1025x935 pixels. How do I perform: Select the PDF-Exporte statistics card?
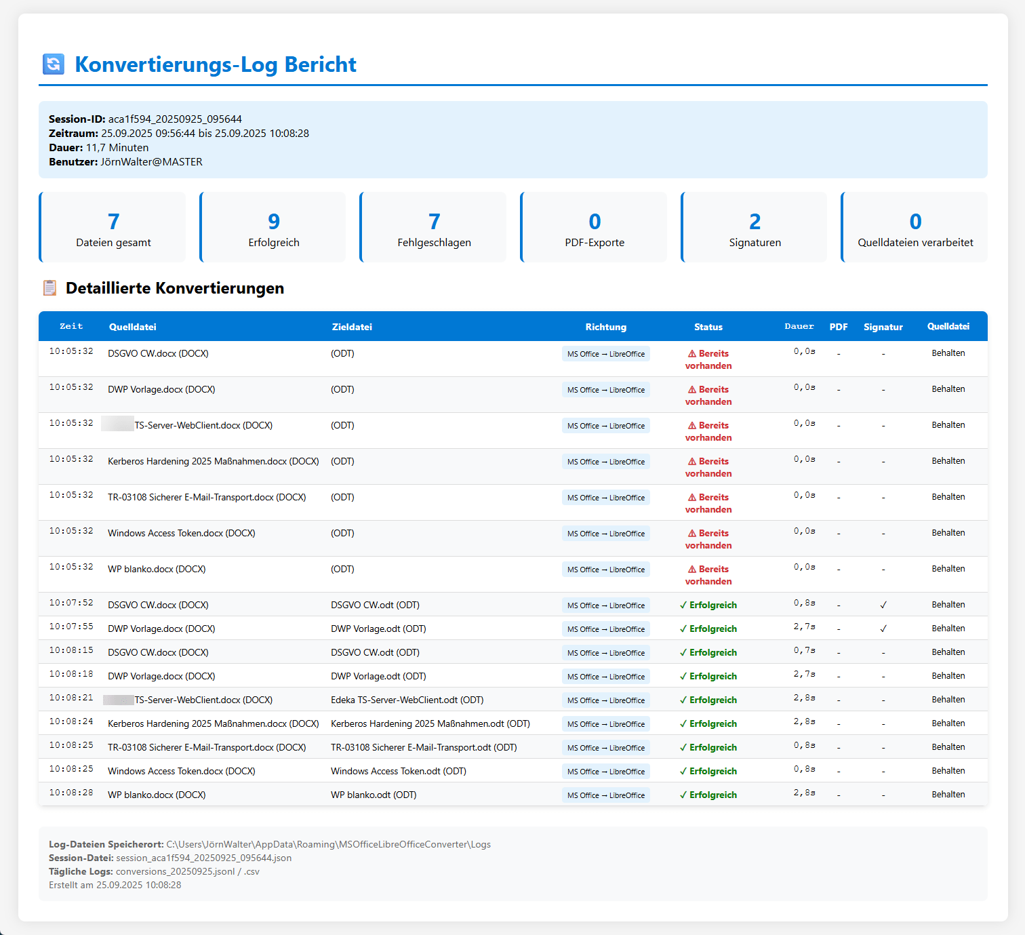click(595, 227)
